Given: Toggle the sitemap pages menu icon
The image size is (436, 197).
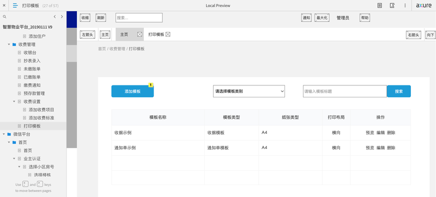Looking at the screenshot, I should point(15,5).
